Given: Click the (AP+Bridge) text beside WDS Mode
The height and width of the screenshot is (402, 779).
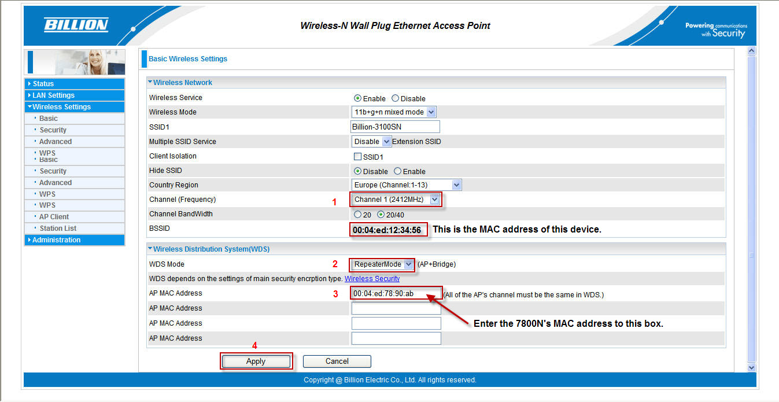Looking at the screenshot, I should pos(437,264).
